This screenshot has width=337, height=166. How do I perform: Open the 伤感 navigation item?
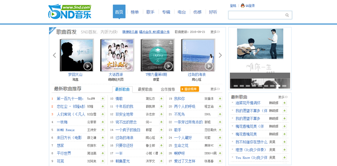pyautogui.click(x=197, y=12)
